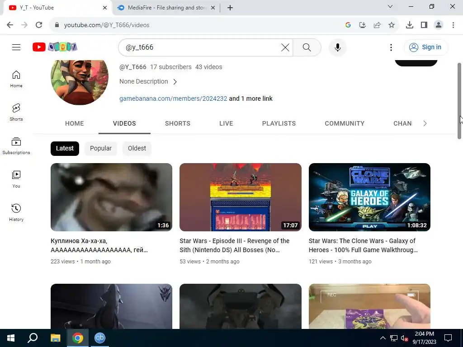The width and height of the screenshot is (463, 347).
Task: Open Windows taskbar search
Action: point(33,338)
